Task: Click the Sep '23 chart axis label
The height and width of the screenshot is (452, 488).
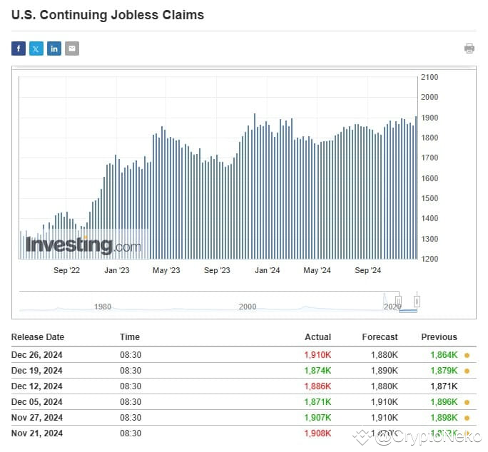Action: (217, 270)
